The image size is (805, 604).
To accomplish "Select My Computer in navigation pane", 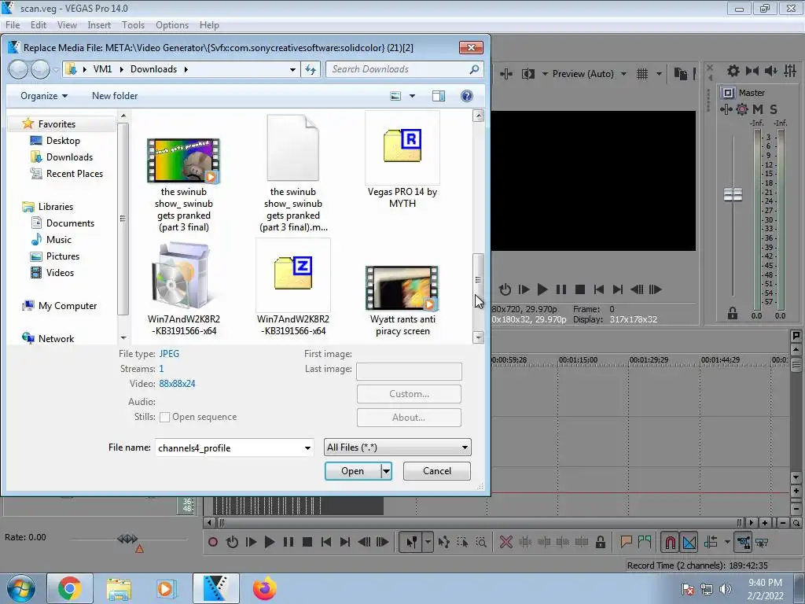I will [x=68, y=306].
